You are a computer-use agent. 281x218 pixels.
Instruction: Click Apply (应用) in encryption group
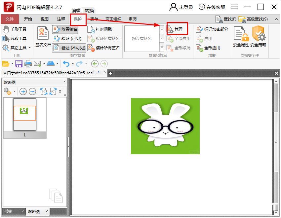[204, 39]
